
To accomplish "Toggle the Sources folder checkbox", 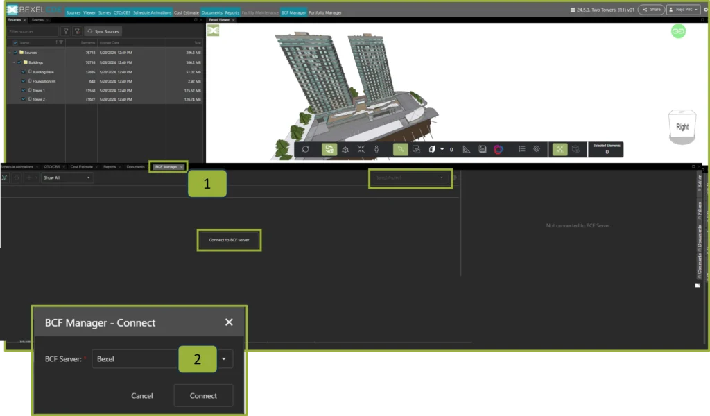I will point(15,53).
